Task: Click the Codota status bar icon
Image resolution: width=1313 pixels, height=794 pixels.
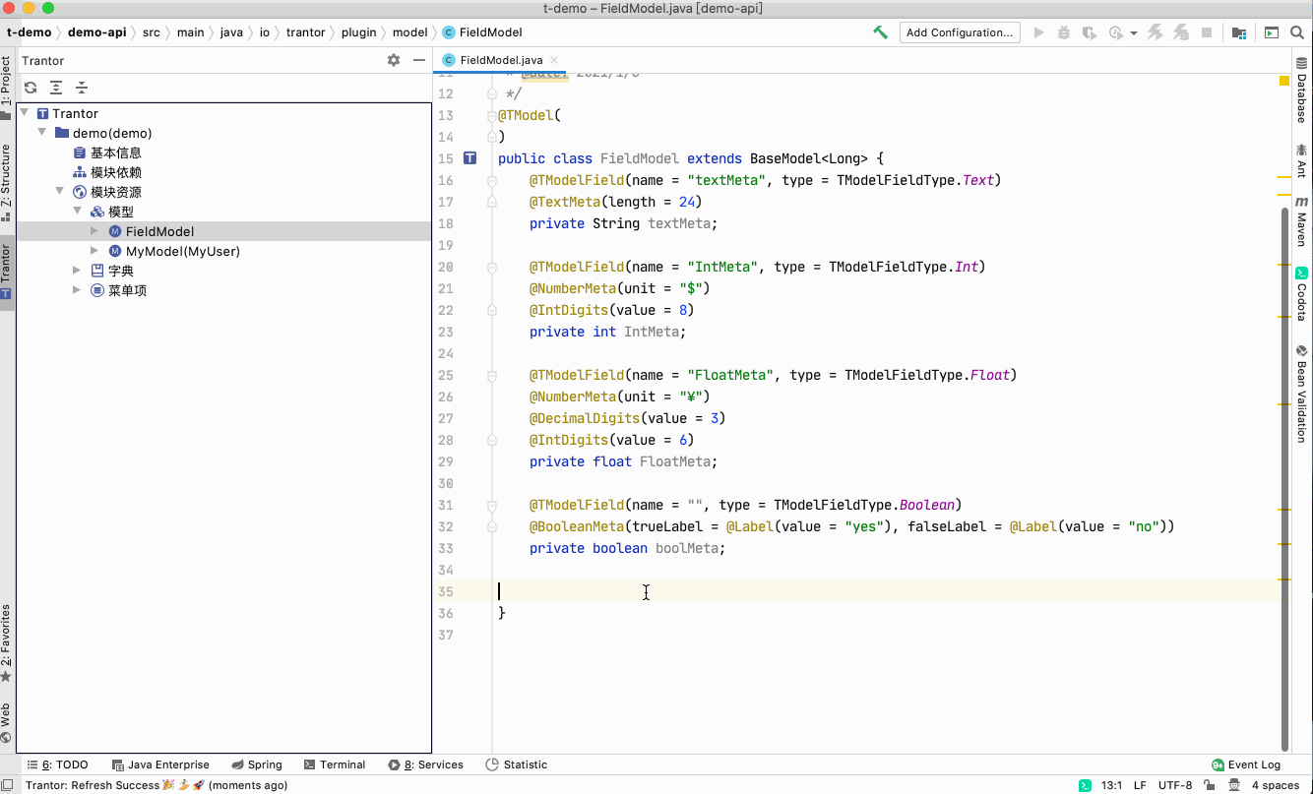Action: coord(1085,785)
